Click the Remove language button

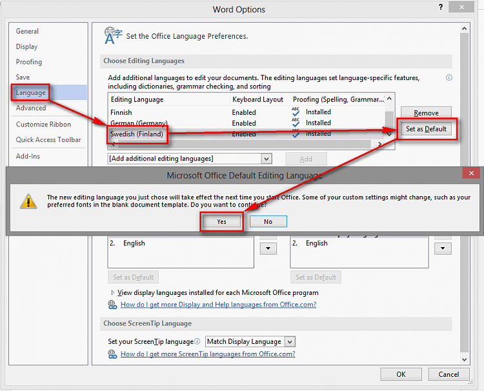(426, 113)
